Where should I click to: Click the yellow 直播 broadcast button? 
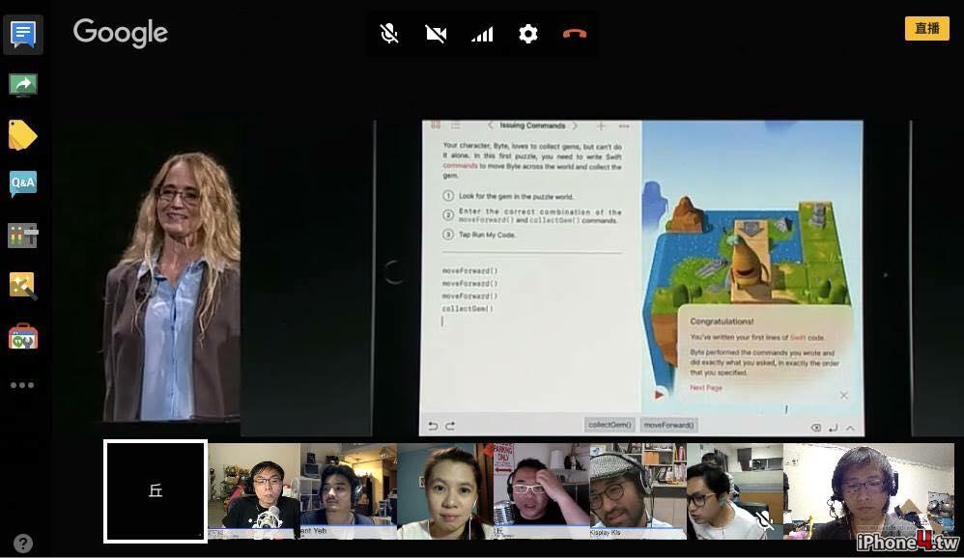pyautogui.click(x=927, y=28)
